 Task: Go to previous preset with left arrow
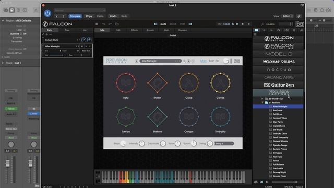click(57, 16)
